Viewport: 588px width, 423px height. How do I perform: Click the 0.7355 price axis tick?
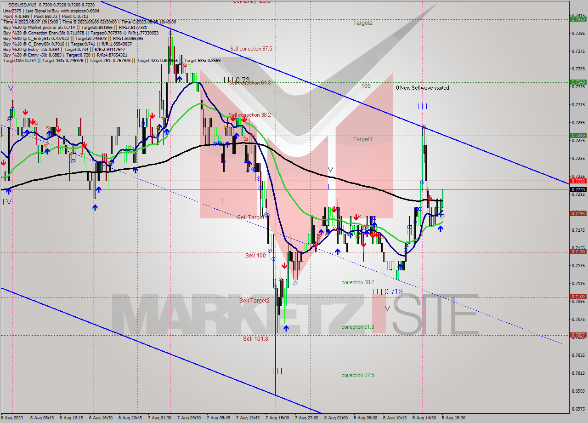578,69
